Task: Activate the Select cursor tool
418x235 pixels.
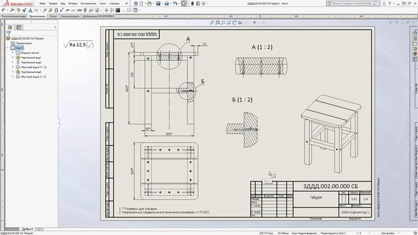Action: point(184,3)
